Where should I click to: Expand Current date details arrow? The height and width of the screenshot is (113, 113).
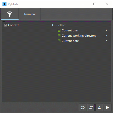pos(106,41)
